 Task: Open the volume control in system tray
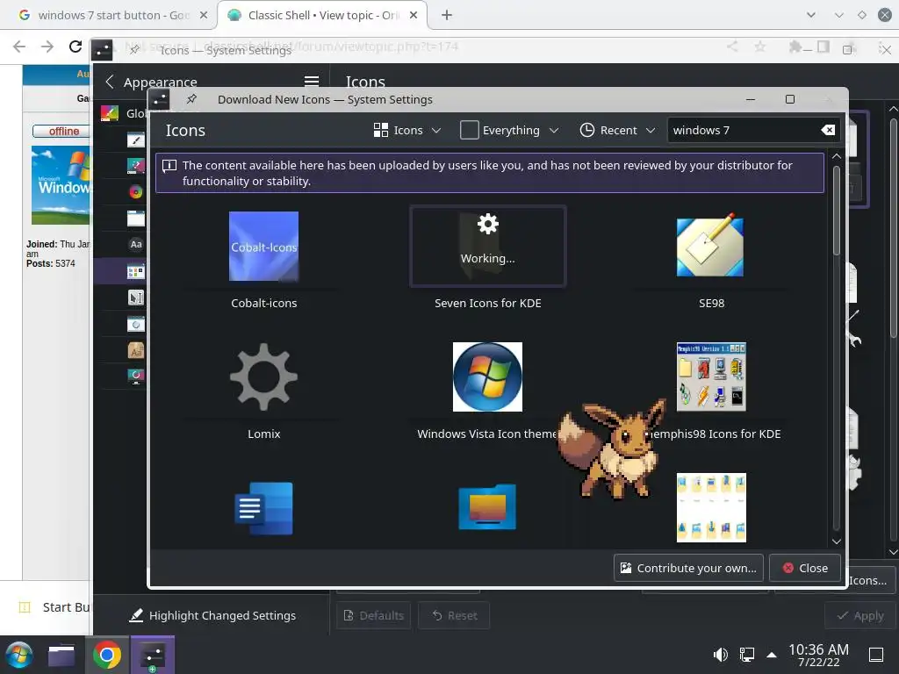(x=721, y=655)
